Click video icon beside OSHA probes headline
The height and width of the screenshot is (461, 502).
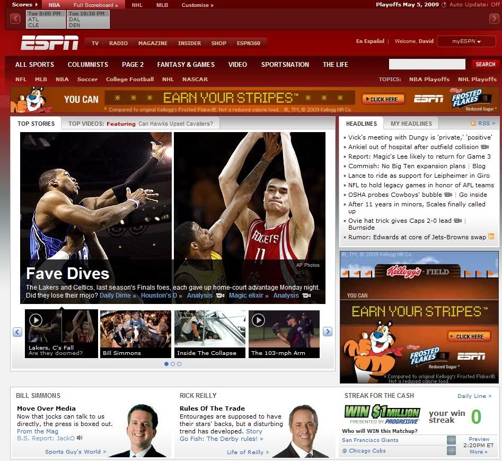pyautogui.click(x=448, y=195)
